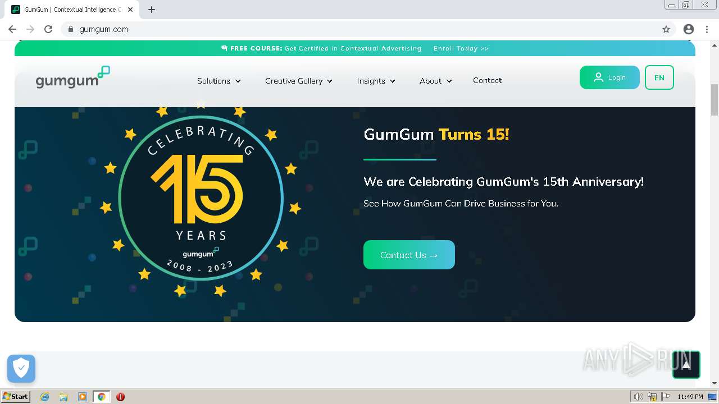Open the EN language selector
719x404 pixels.
pyautogui.click(x=659, y=78)
